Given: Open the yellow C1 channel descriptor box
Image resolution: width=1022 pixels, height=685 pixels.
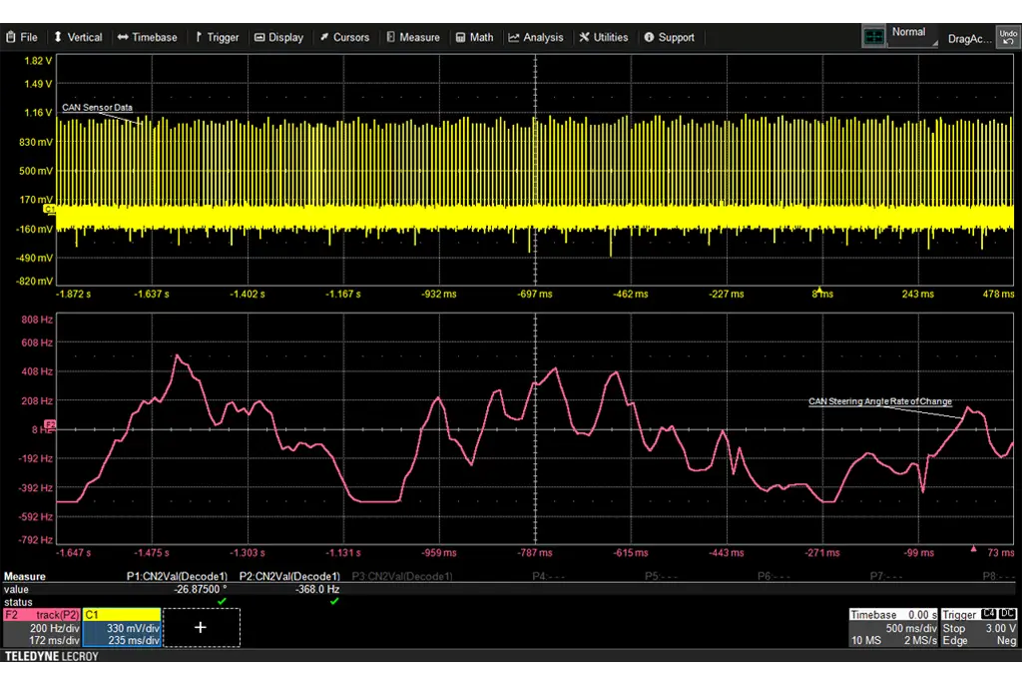Looking at the screenshot, I should (122, 628).
